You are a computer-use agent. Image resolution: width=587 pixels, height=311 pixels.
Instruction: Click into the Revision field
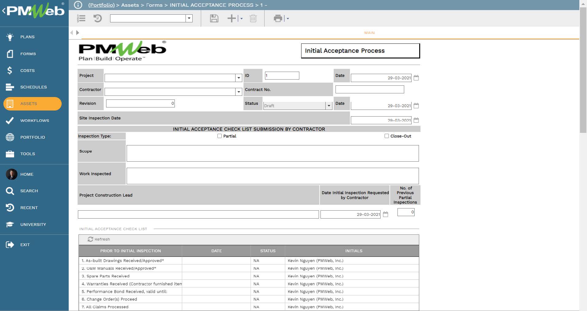[x=140, y=103]
